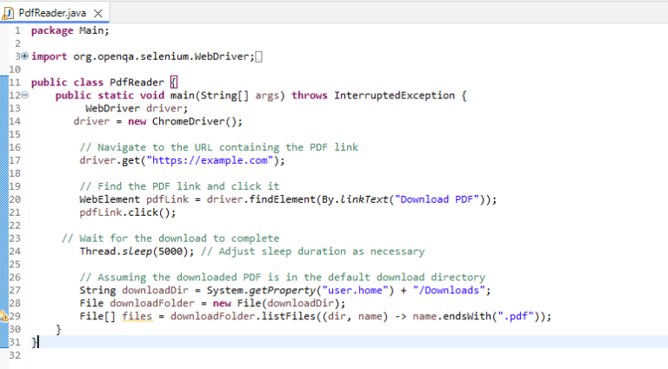Click the "Assuming the downloaded PDF" comment
Viewport: 668px width, 369px height.
[x=282, y=278]
